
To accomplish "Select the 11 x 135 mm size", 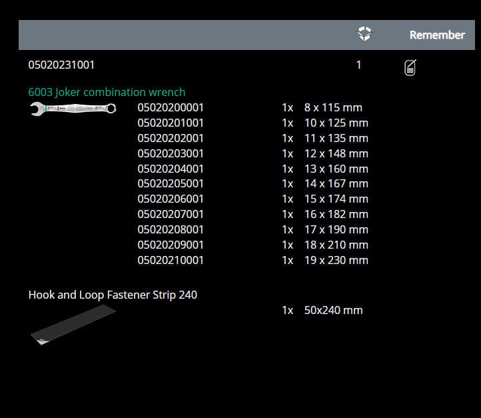I will point(336,138).
